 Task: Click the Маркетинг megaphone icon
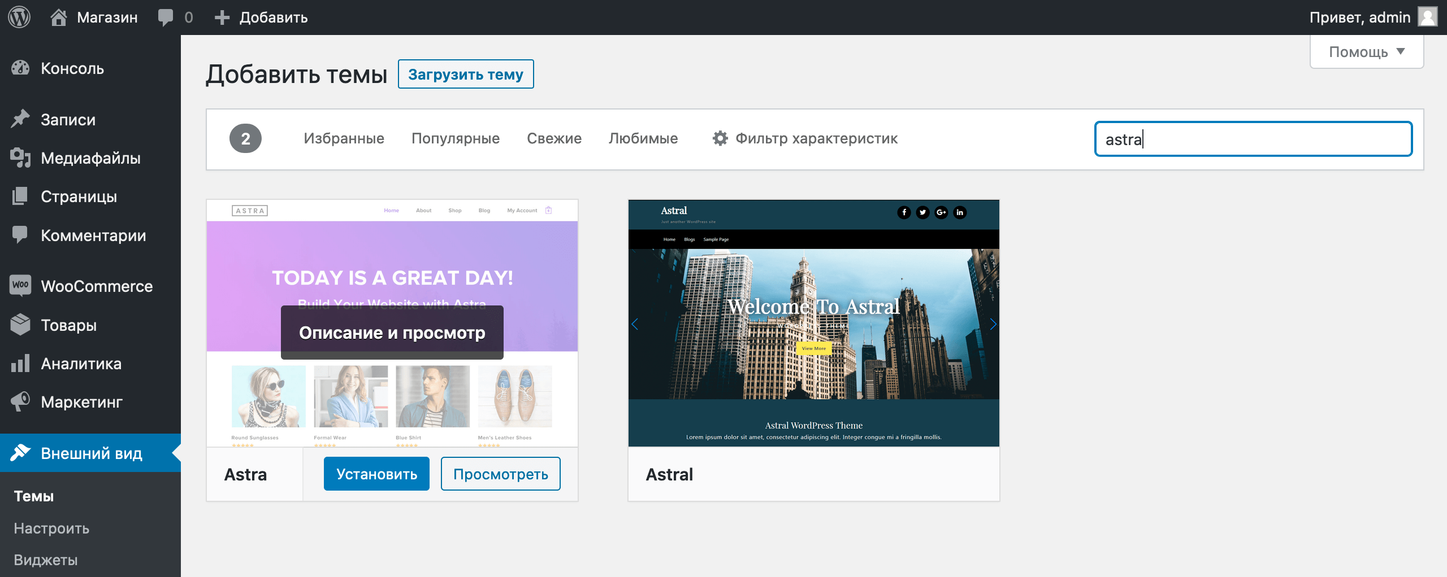pyautogui.click(x=20, y=401)
